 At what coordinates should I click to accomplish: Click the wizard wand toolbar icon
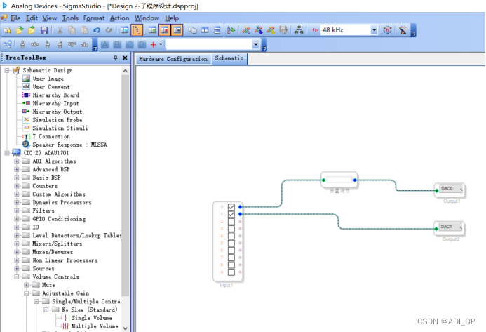point(403,30)
